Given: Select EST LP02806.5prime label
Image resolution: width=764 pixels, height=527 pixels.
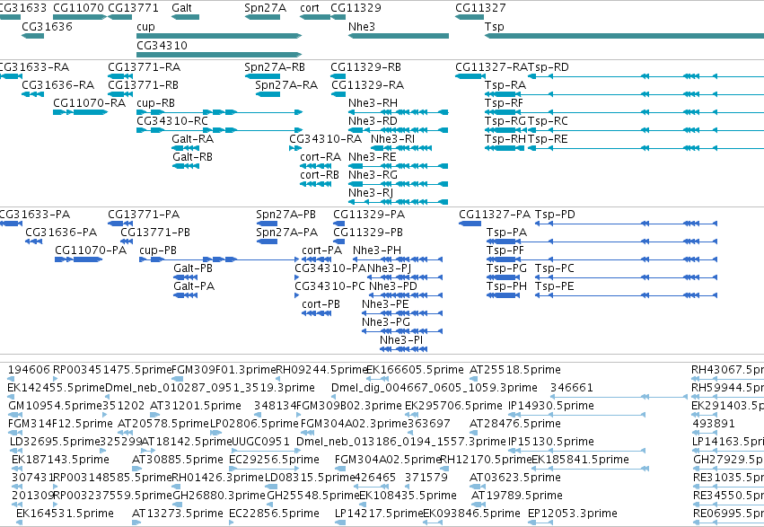Looking at the screenshot, I should pyautogui.click(x=254, y=424).
